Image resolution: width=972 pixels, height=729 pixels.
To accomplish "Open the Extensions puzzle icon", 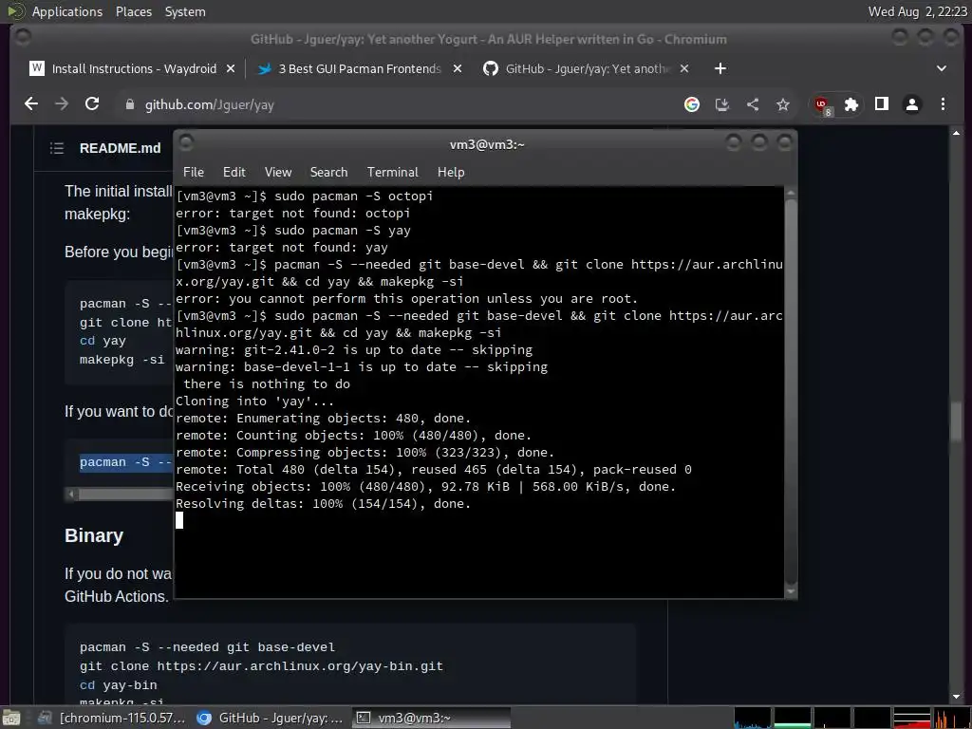I will tap(851, 104).
